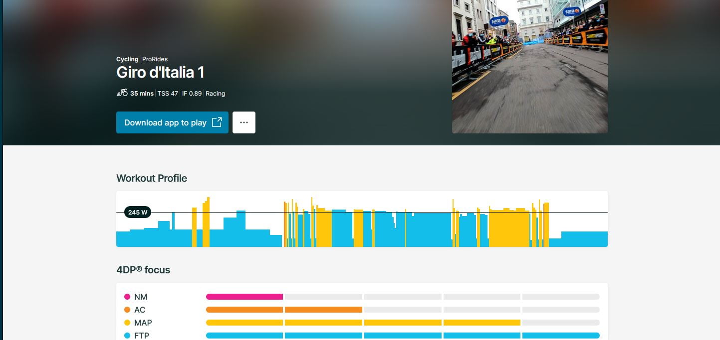Click the pink NM legend dot

click(128, 297)
